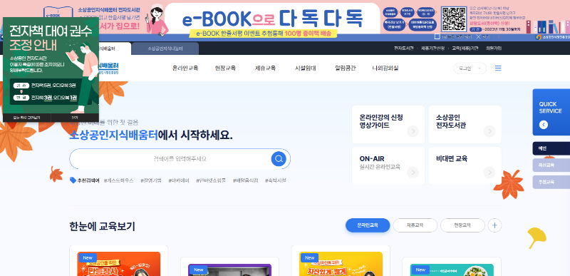Image resolution: width=570 pixels, height=276 pixels.
Task: Open the 시설임대 main menu
Action: click(x=306, y=68)
